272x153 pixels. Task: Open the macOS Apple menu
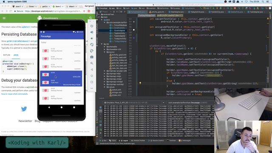[4, 2]
